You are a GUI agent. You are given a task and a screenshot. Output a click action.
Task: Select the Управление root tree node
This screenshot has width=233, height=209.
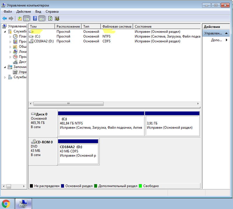[x=17, y=26]
